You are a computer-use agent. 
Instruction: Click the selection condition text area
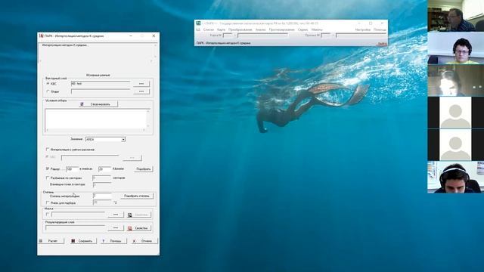[96, 119]
